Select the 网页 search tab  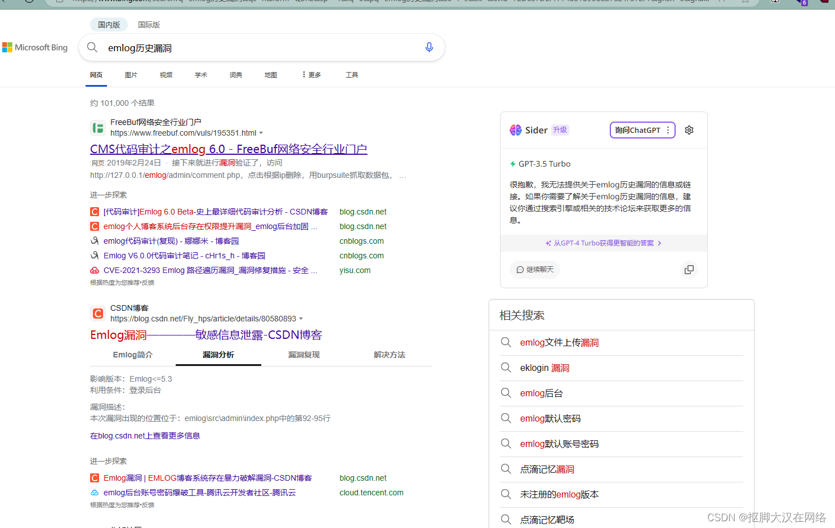(x=96, y=75)
